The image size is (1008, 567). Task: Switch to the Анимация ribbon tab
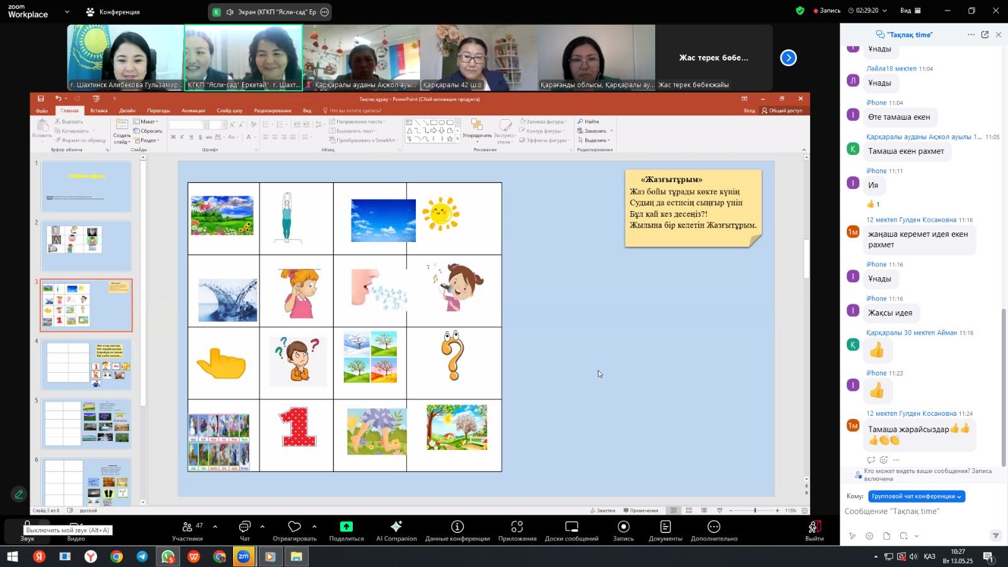[193, 110]
